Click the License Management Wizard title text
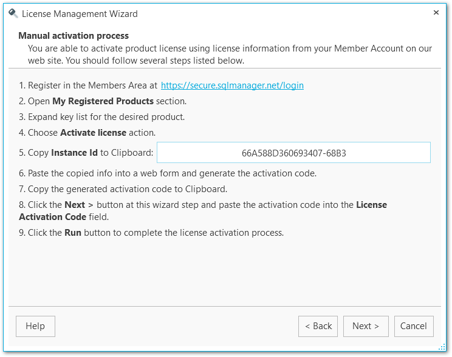 click(80, 13)
